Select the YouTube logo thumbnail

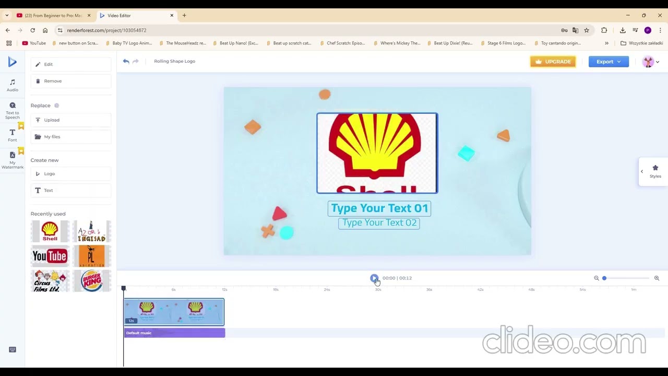pyautogui.click(x=50, y=256)
